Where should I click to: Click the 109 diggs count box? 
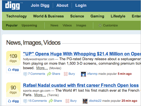pyautogui.click(x=13, y=58)
